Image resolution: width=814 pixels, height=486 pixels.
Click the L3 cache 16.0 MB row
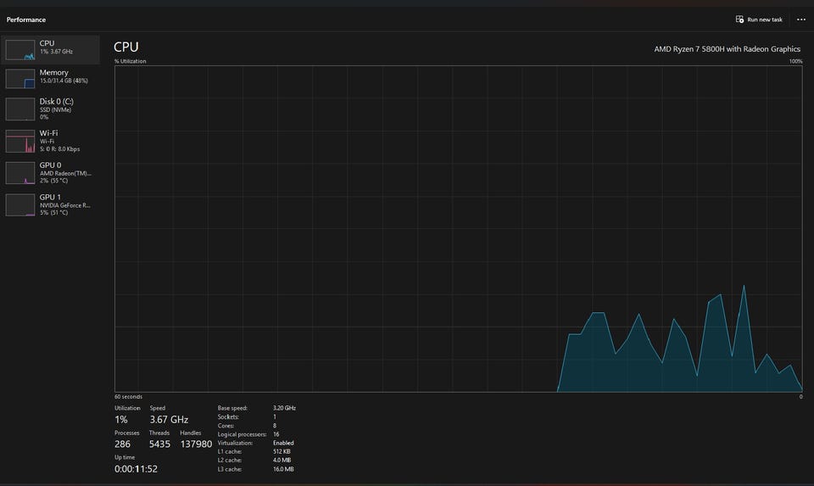click(255, 469)
